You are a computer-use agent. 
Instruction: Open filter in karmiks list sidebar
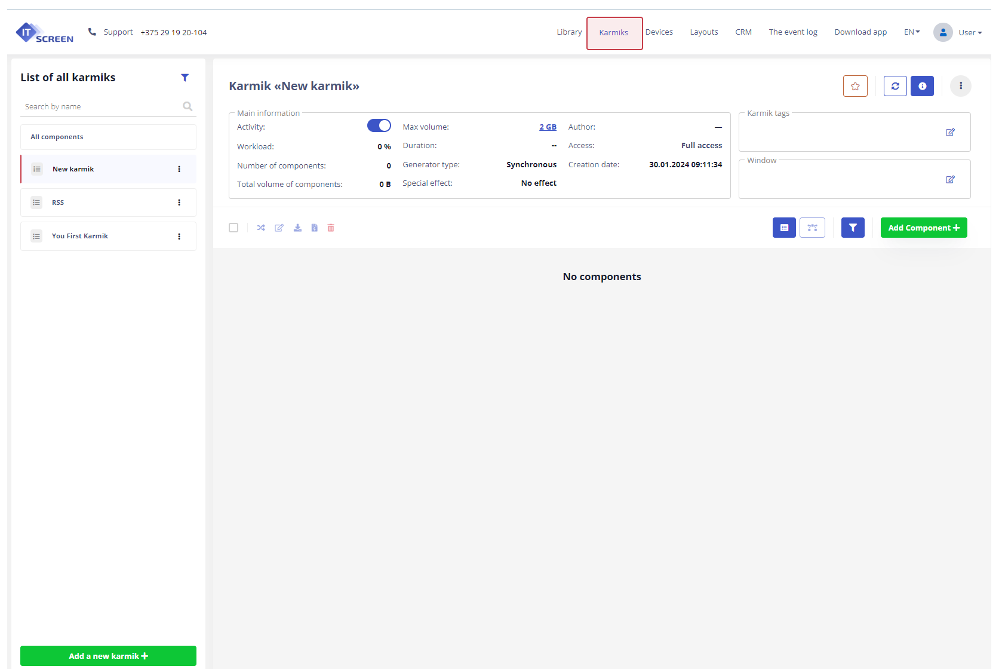click(x=185, y=78)
